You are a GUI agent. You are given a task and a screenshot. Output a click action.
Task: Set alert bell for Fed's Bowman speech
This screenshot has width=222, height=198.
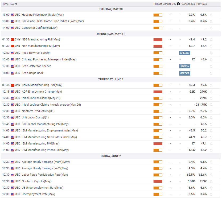click(211, 53)
